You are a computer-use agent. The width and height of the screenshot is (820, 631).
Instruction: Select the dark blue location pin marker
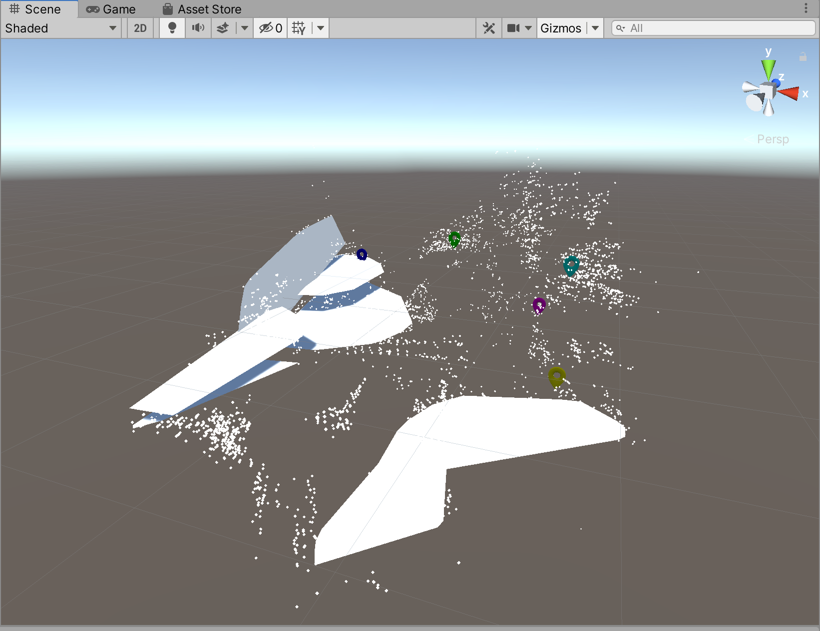[362, 255]
